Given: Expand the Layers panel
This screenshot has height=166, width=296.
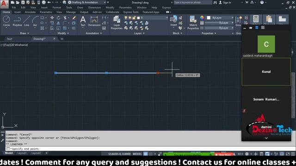Looking at the screenshot, I should tap(139, 33).
